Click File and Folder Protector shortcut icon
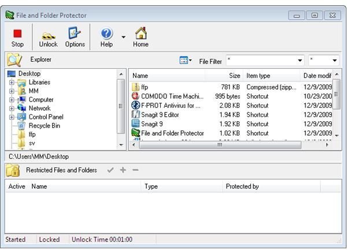The width and height of the screenshot is (347, 250). click(136, 133)
